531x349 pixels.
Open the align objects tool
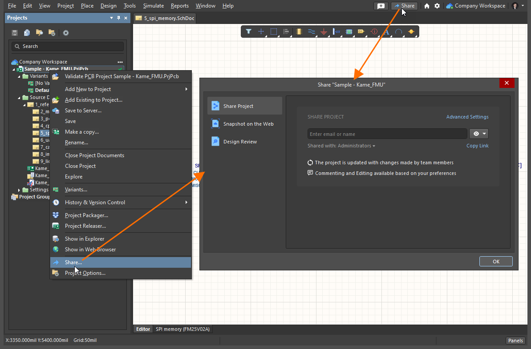tap(286, 32)
